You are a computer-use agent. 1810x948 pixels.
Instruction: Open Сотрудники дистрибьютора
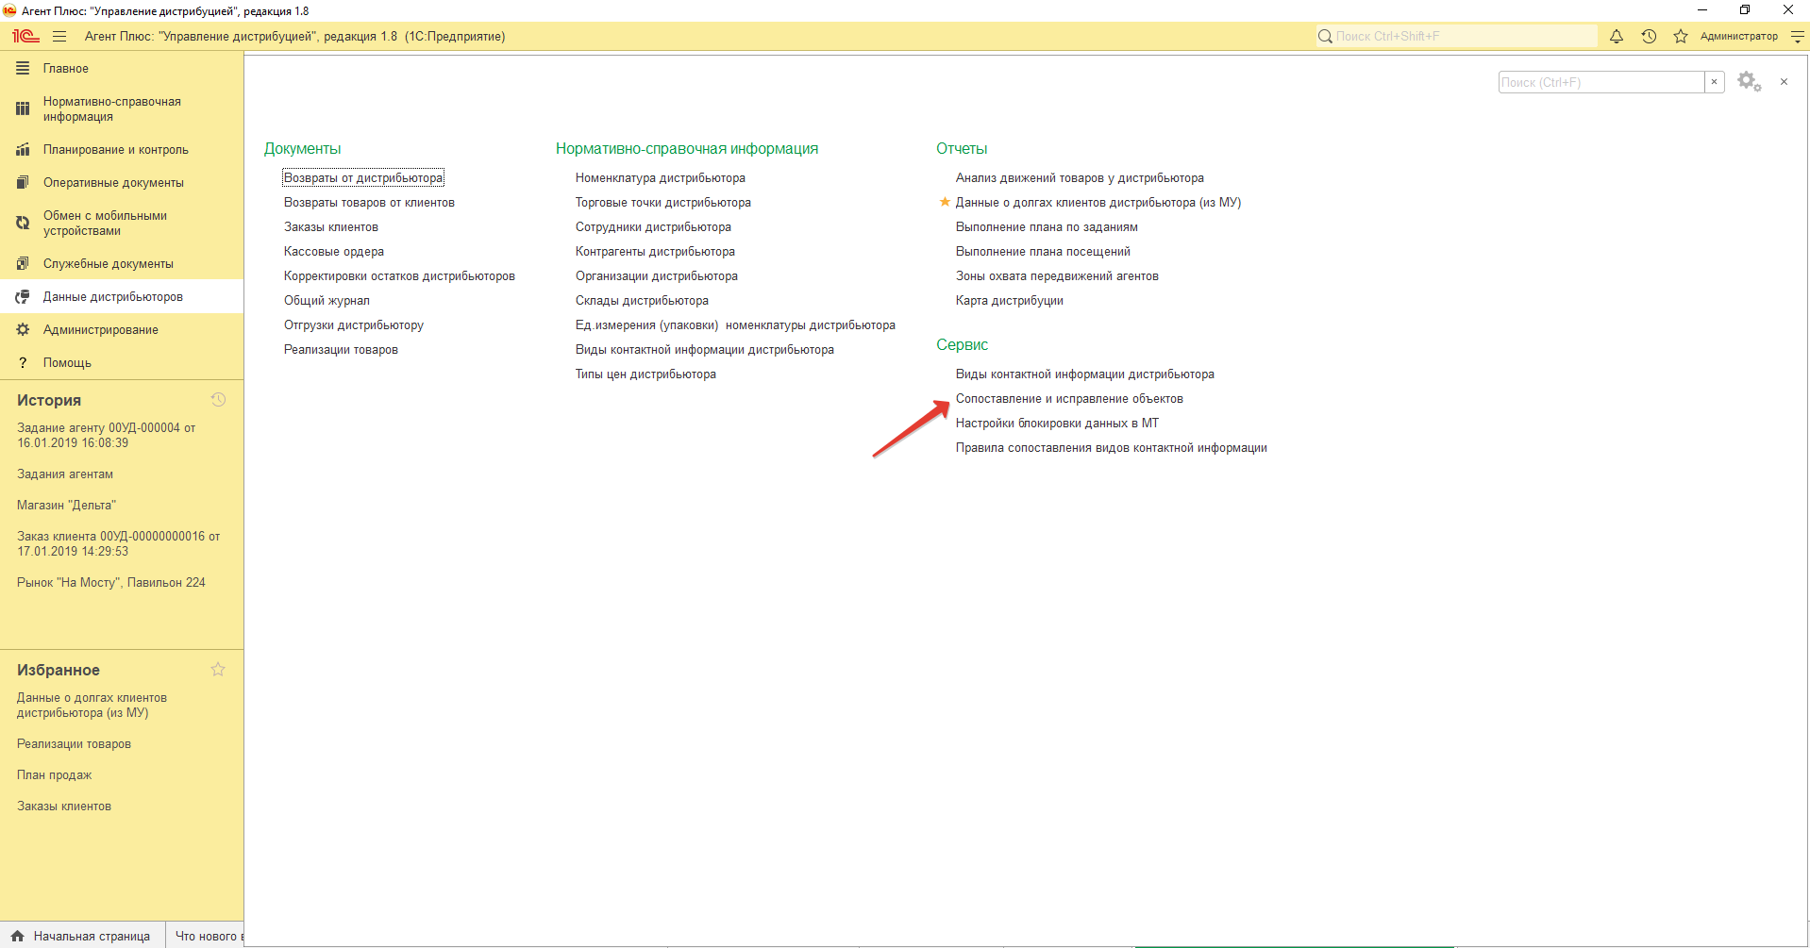coord(653,226)
